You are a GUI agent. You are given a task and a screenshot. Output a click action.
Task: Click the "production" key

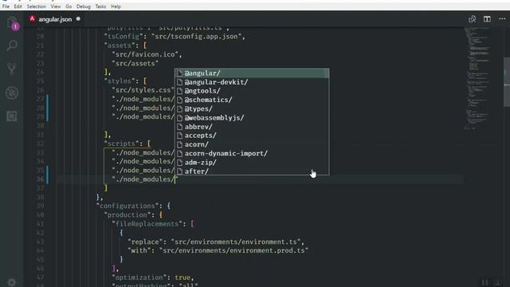[x=127, y=215]
